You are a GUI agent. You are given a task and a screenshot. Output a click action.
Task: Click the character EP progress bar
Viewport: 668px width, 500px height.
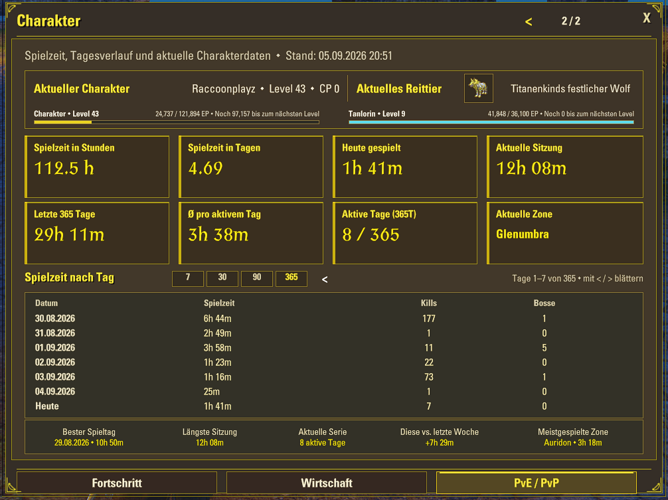coord(177,122)
